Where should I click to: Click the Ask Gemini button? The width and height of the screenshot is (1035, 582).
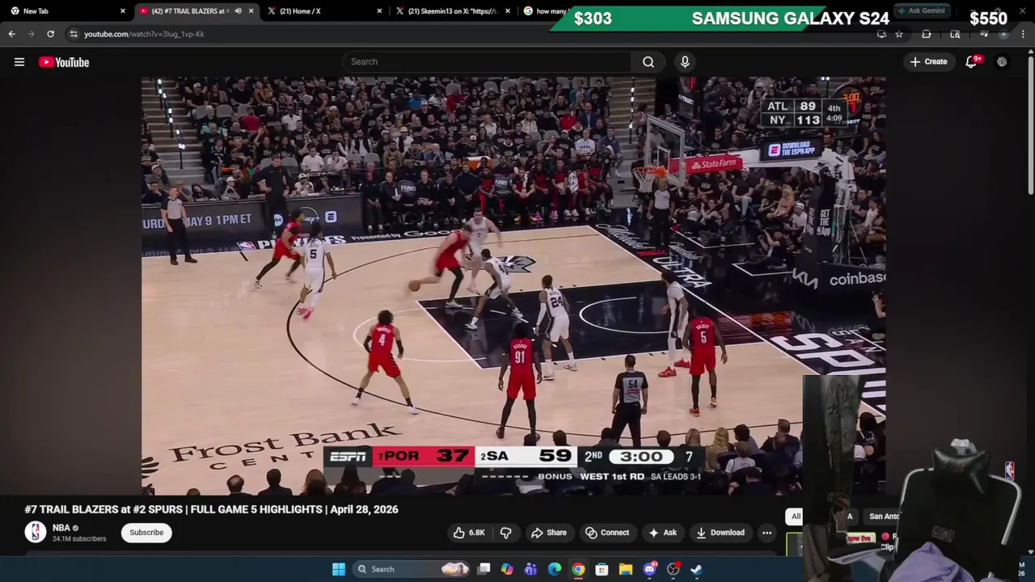922,11
